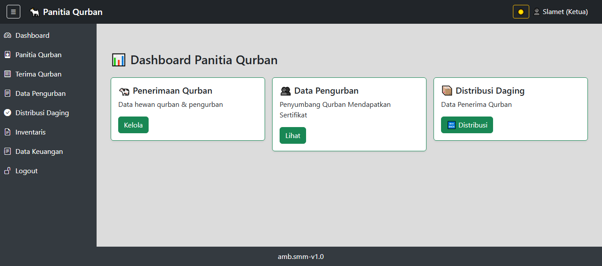Click the cow logo next to Panitia Qurban title
Image resolution: width=602 pixels, height=266 pixels.
tap(34, 12)
